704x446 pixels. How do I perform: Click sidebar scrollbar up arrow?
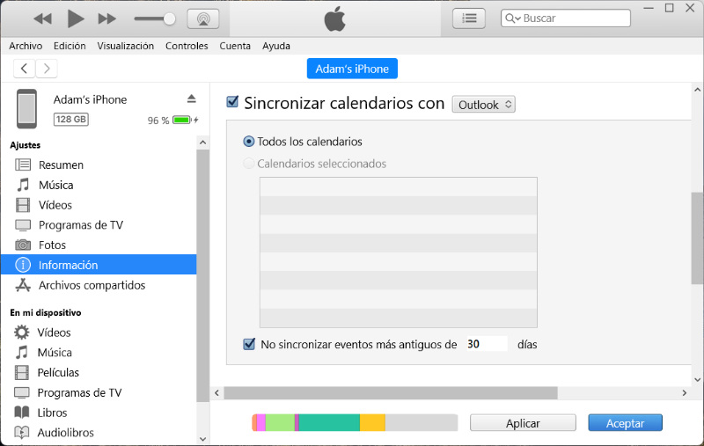(203, 143)
